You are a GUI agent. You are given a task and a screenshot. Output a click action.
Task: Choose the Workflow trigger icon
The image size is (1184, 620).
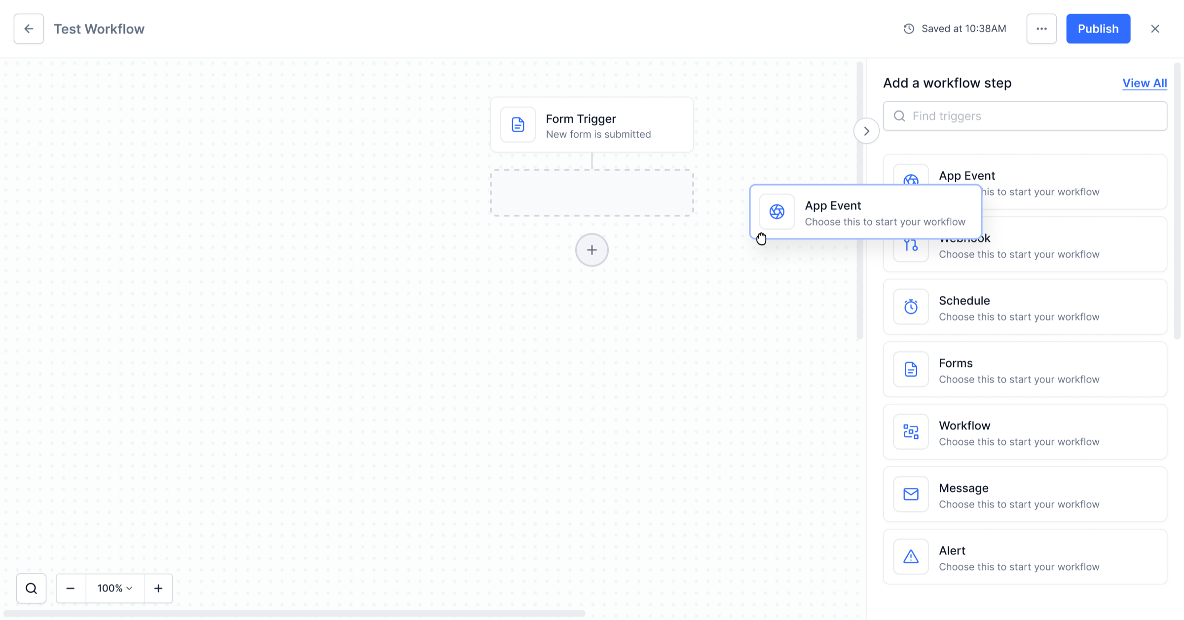coord(911,431)
